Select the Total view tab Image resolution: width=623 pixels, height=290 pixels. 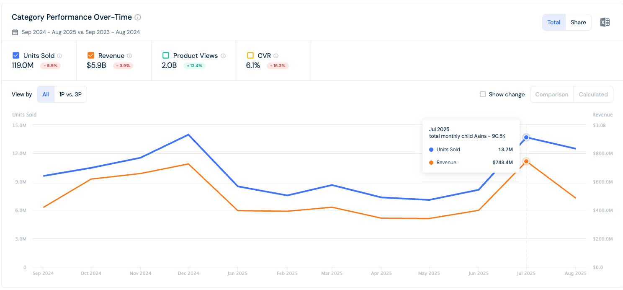click(x=553, y=23)
